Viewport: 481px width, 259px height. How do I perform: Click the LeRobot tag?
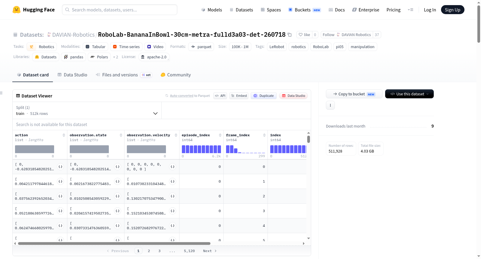[277, 47]
